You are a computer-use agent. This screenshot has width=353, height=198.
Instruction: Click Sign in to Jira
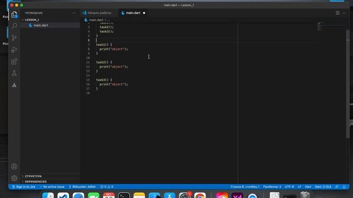[x=24, y=187]
